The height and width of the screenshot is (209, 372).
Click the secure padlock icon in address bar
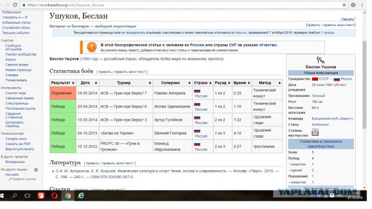tap(24, 5)
